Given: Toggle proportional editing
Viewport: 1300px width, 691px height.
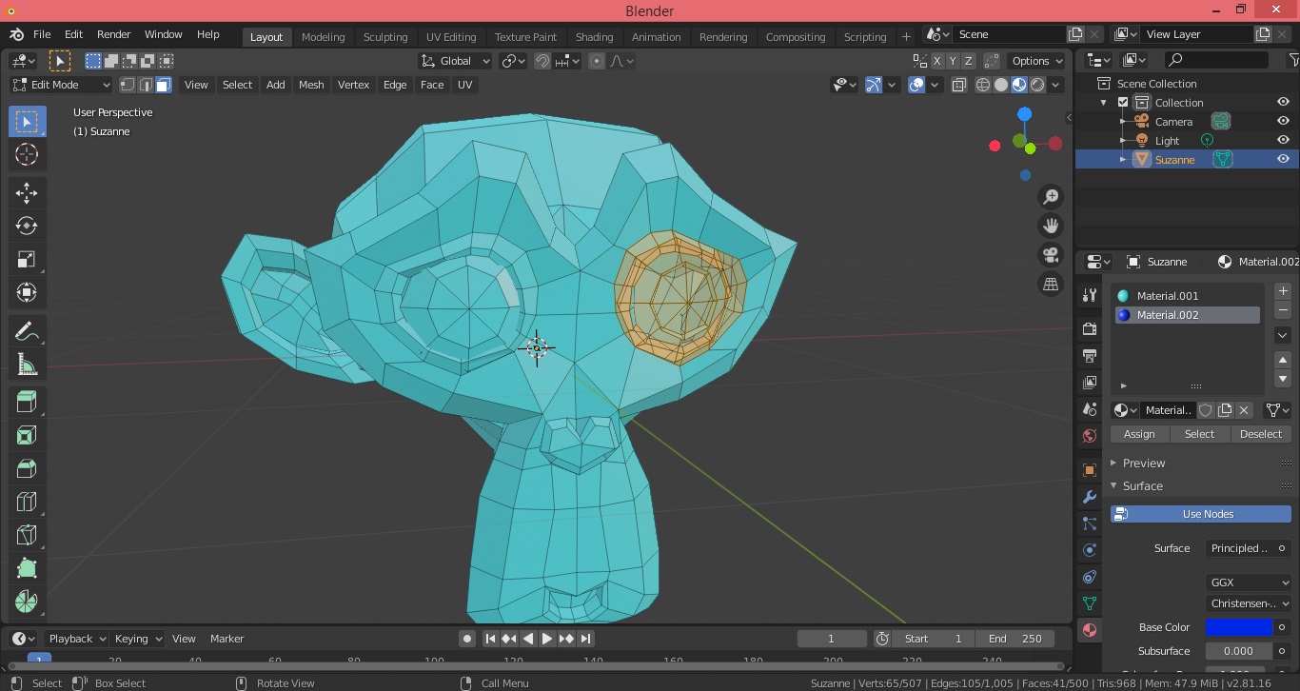Looking at the screenshot, I should point(597,61).
